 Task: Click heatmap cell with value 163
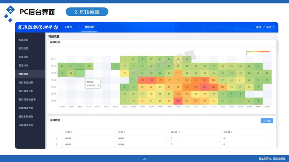point(205,80)
